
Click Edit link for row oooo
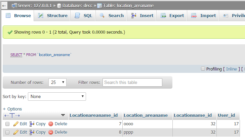24,124
